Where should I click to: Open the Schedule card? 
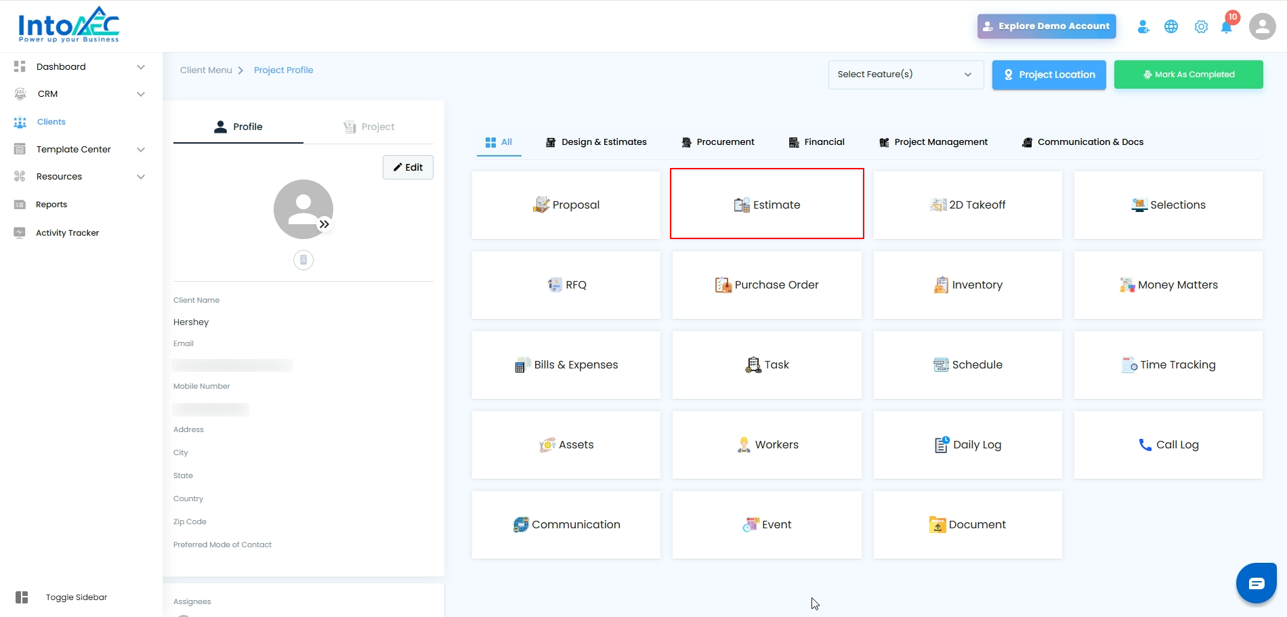[968, 364]
